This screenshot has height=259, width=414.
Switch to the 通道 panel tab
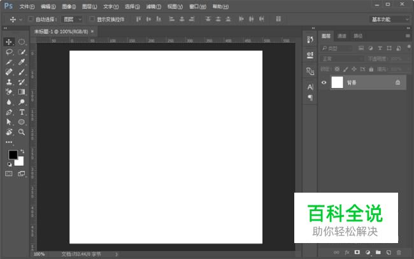pos(342,36)
